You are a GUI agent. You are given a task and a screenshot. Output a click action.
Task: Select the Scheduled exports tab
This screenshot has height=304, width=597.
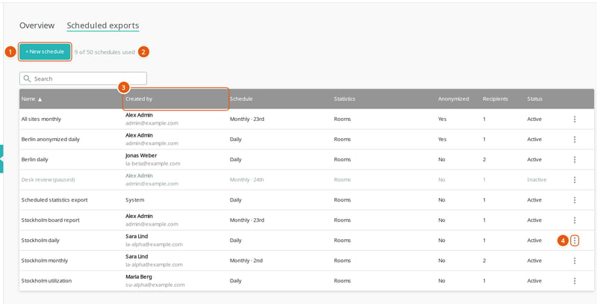tap(103, 25)
